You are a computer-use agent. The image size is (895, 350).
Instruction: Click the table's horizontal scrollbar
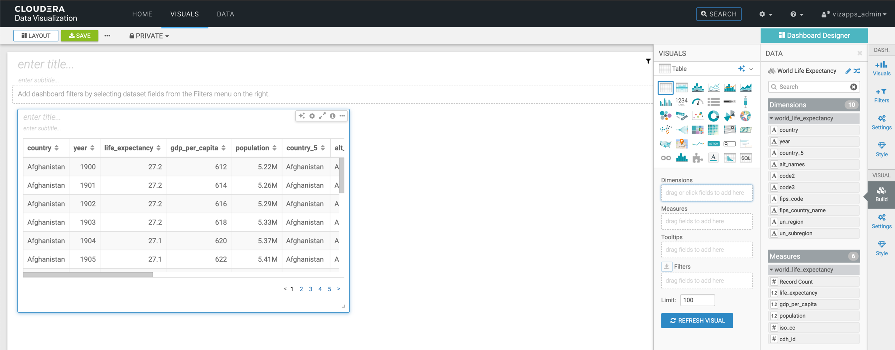(88, 275)
